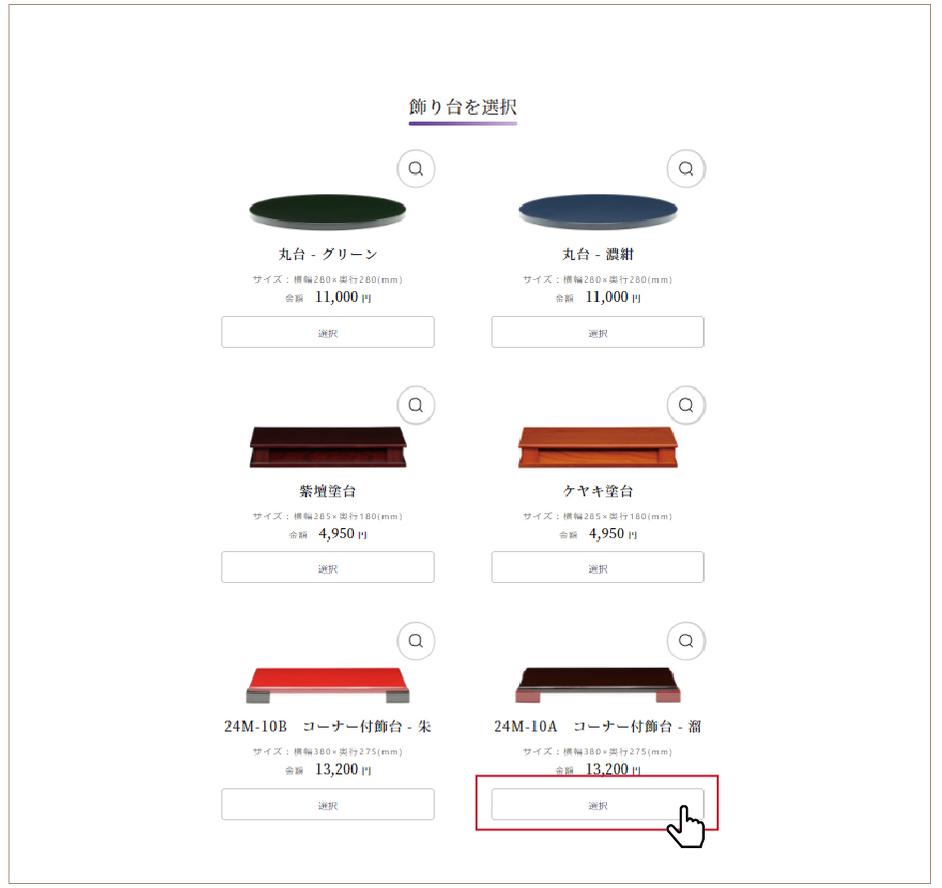
Task: Click highlighted 選択 button for 24M-10A
Action: click(x=598, y=804)
